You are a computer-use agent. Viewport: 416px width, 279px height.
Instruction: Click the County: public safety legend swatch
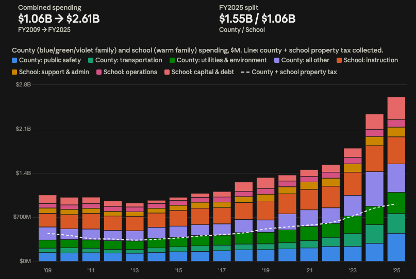(14, 60)
